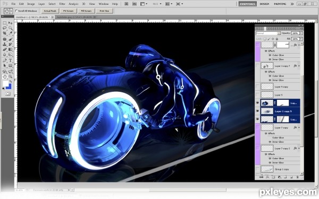This screenshot has width=319, height=199.
Task: Switch to the ESSENTIALS workspace
Action: click(247, 4)
